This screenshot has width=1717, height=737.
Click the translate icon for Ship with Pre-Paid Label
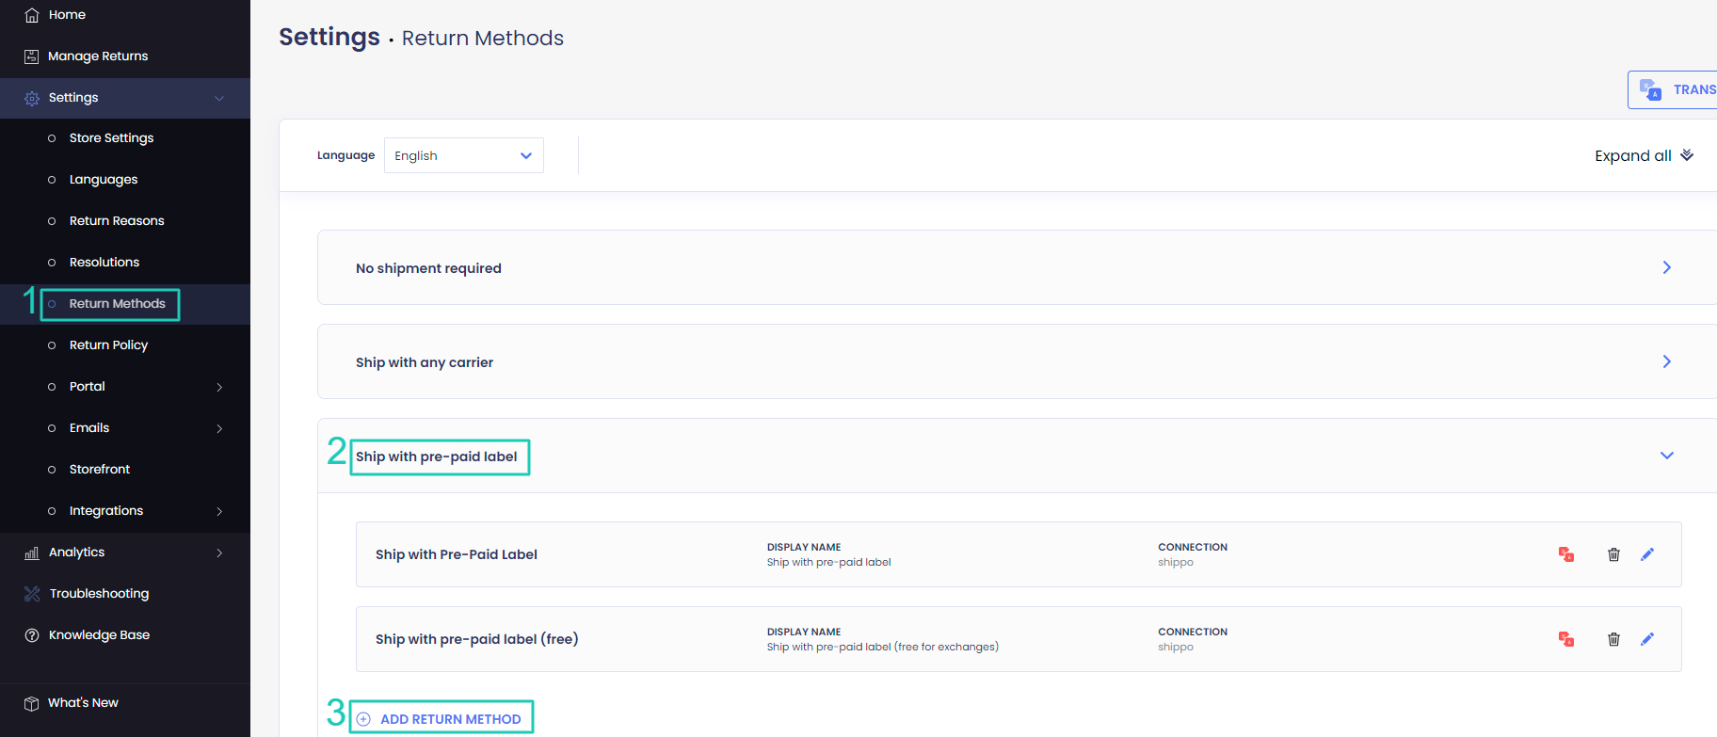click(x=1566, y=554)
